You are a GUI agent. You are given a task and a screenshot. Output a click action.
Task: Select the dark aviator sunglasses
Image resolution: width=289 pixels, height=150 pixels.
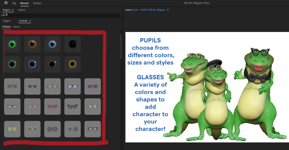12,86
